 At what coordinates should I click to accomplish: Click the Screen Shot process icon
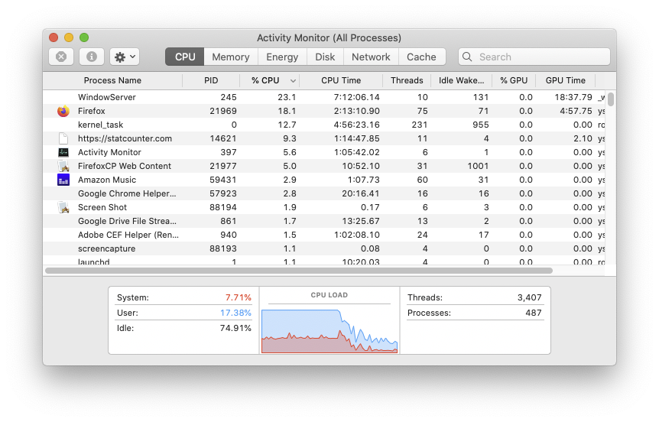(x=63, y=207)
